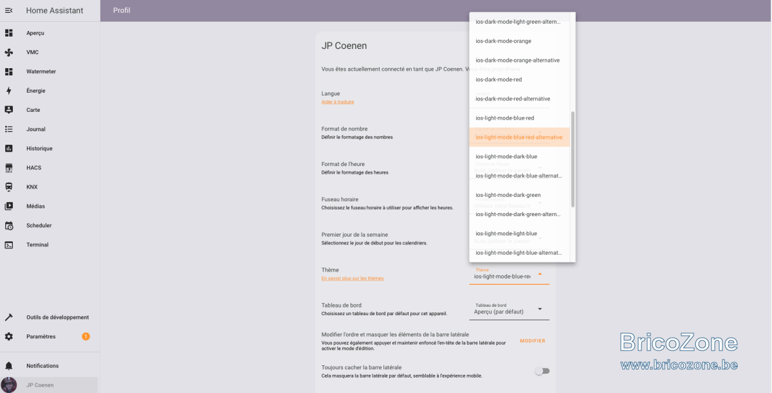Collapse the sidebar with the menu icon
Screen dimensions: 772x393
[x=9, y=10]
